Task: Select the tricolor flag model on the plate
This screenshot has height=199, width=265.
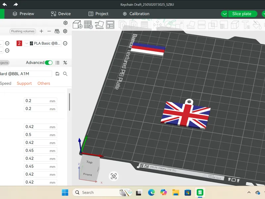Action: point(148,49)
